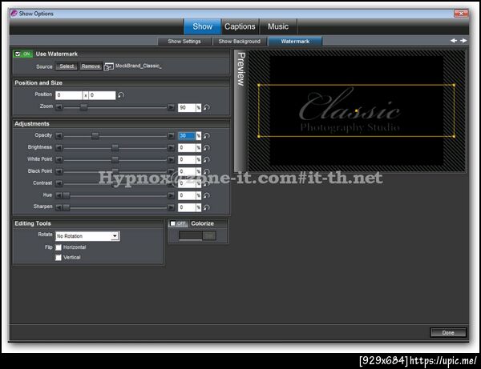Click the Zoom slider handle

83,107
